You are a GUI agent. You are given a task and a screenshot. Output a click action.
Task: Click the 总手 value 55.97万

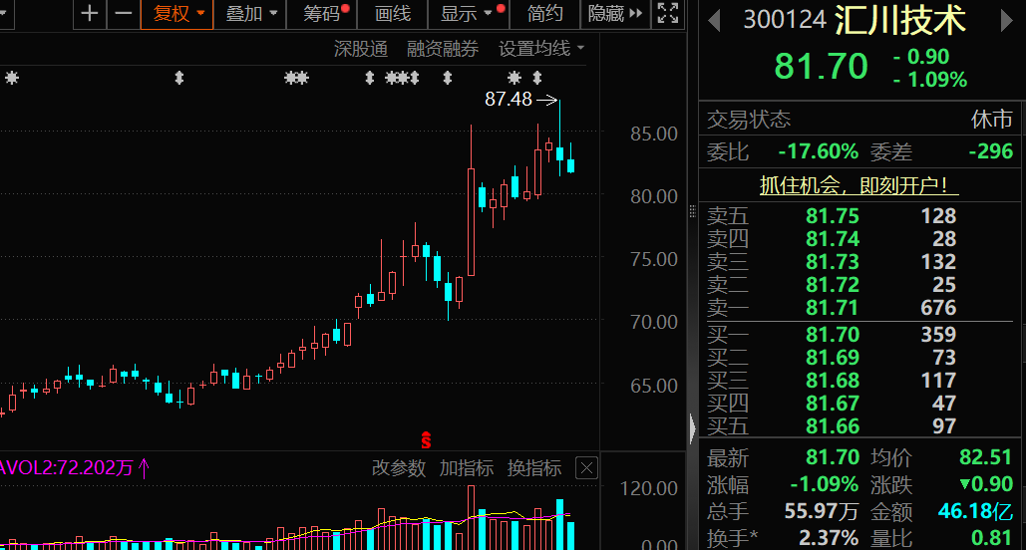(822, 511)
